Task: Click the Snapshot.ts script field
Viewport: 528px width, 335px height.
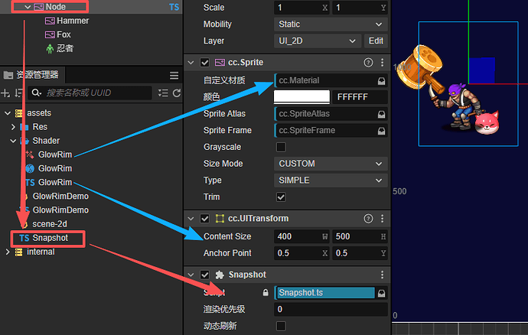Action: tap(325, 293)
